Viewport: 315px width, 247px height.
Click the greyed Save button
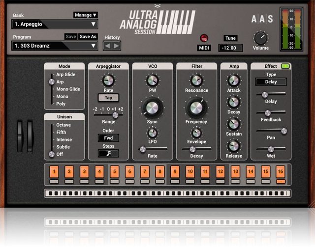point(71,36)
